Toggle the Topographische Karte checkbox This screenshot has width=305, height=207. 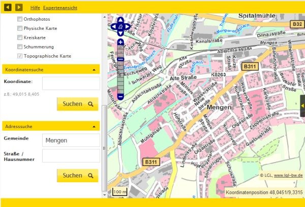[20, 56]
